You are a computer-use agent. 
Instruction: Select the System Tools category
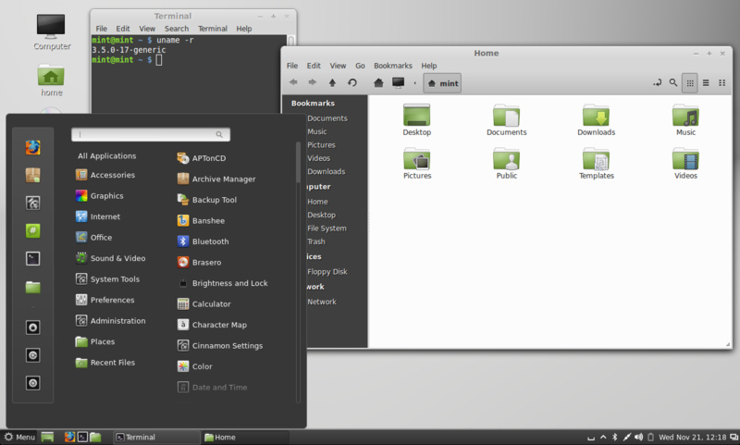(107, 278)
